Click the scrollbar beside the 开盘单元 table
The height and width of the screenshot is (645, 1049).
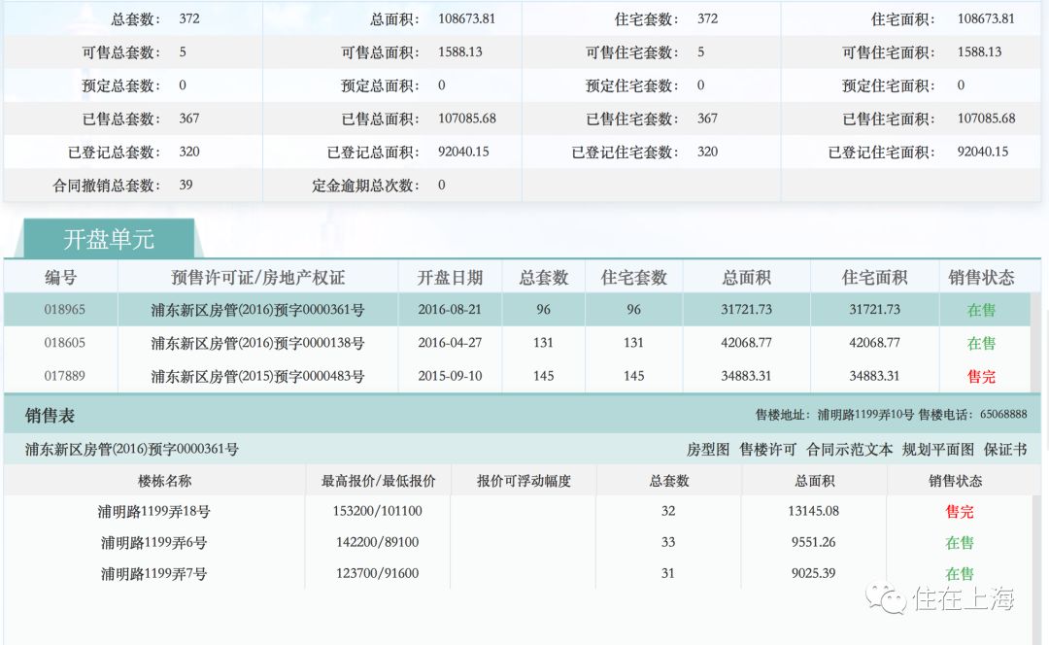click(1036, 330)
